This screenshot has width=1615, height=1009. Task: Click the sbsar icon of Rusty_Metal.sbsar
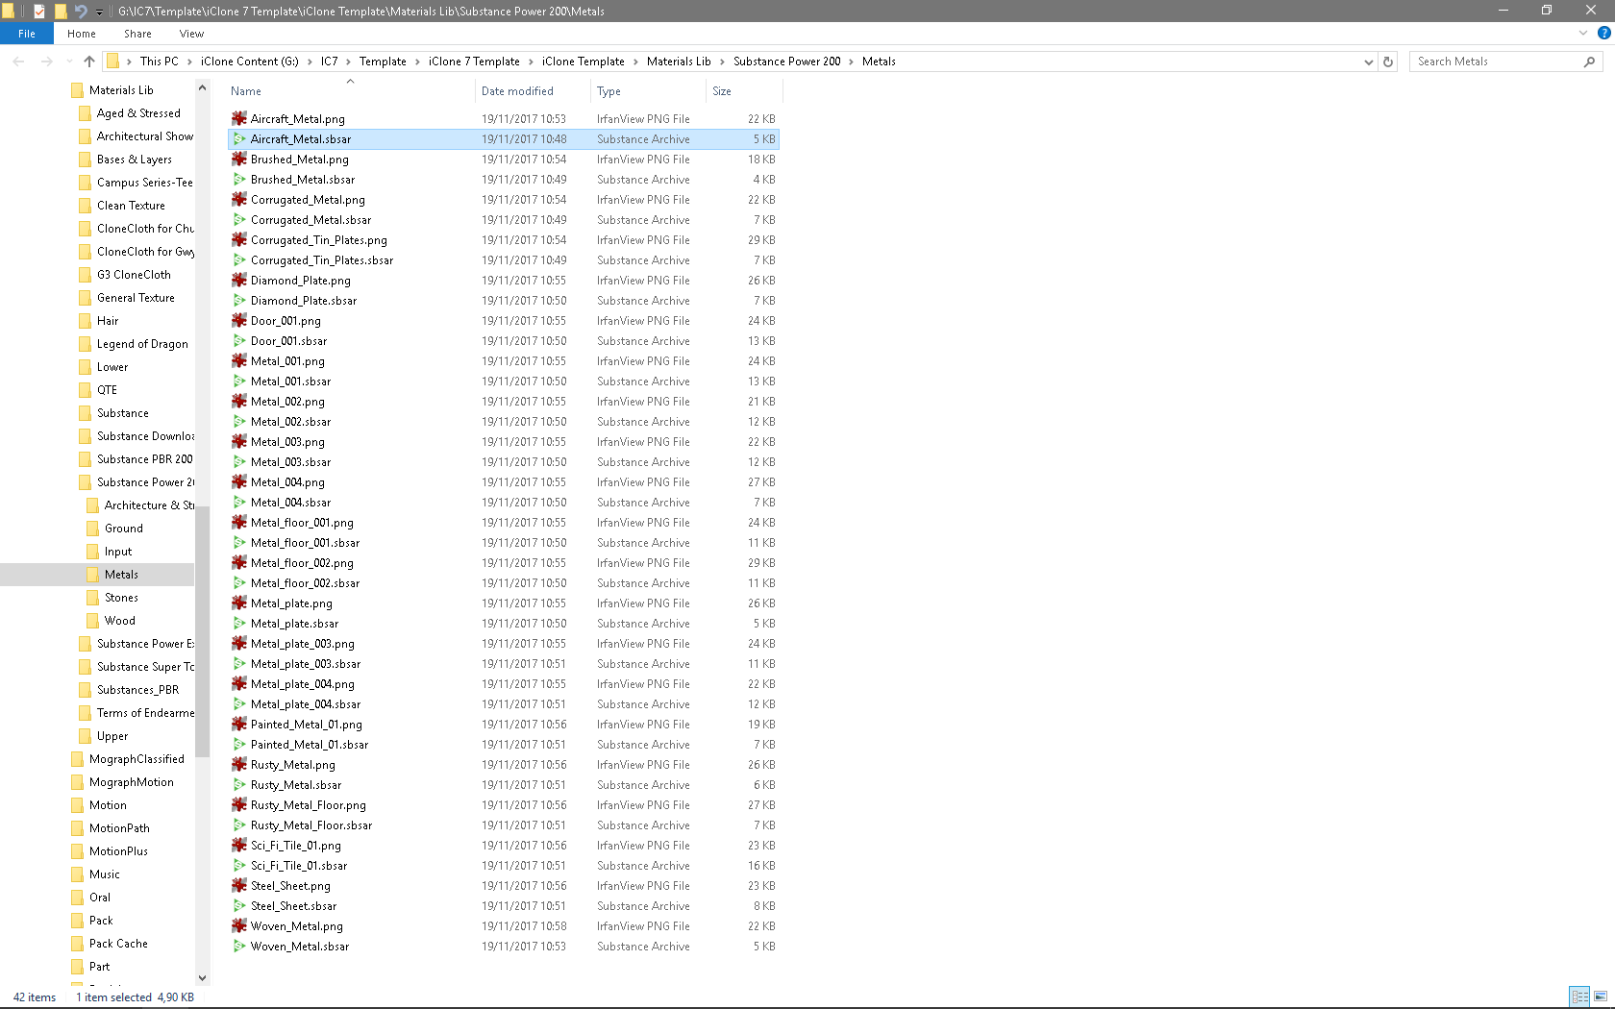pos(239,784)
